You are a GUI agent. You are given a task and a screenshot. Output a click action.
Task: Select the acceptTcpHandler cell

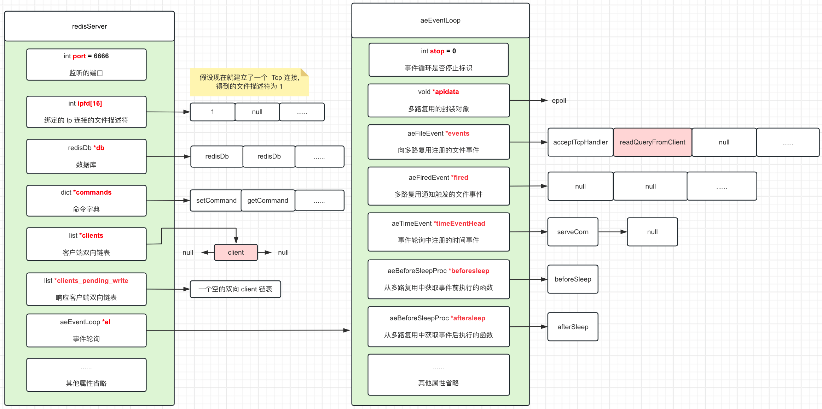580,142
